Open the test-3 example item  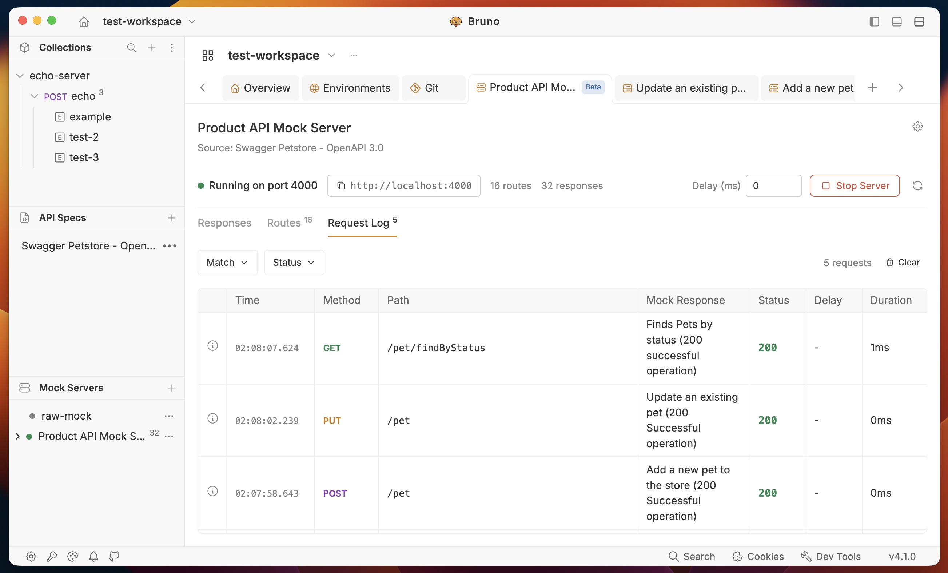point(84,158)
